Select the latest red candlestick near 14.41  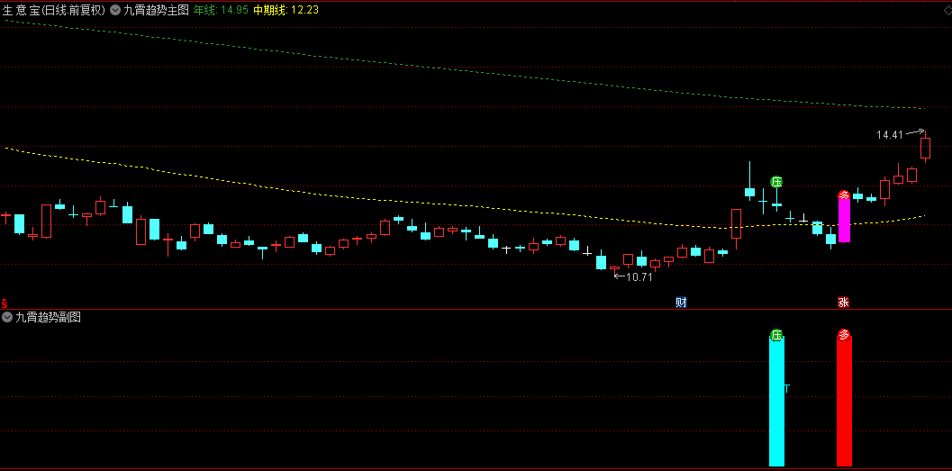pyautogui.click(x=925, y=148)
